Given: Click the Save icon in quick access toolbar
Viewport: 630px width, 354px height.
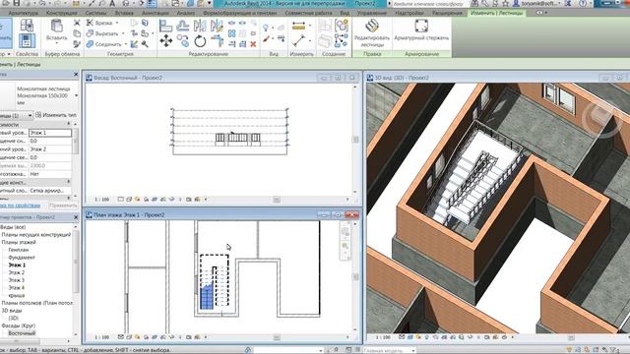Looking at the screenshot, I should (x=17, y=3).
